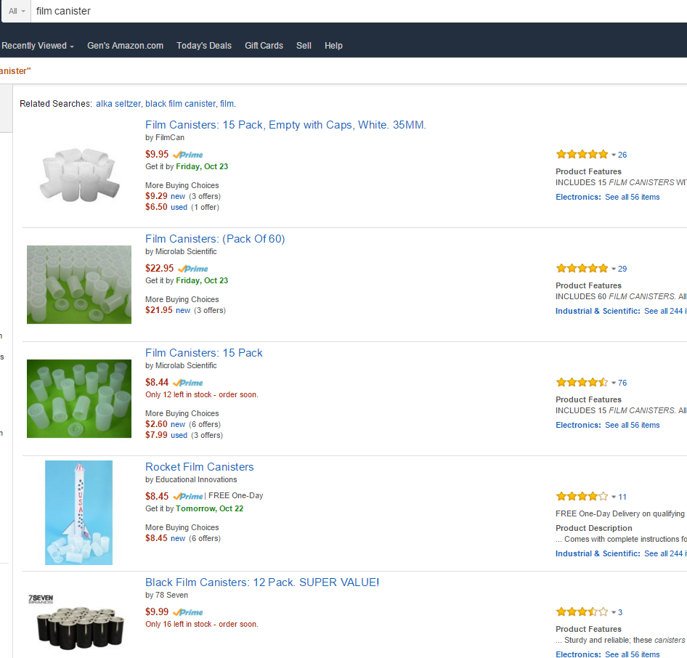This screenshot has height=658, width=687.
Task: Click the star rating on the 60-pack listing
Action: tap(582, 269)
